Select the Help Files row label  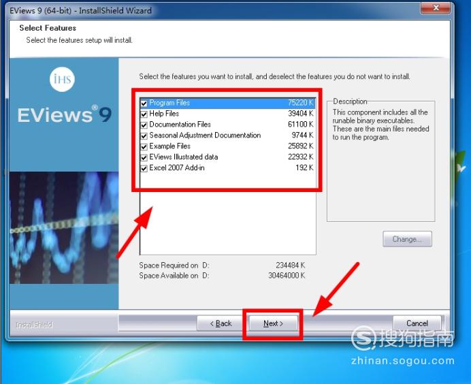point(164,114)
